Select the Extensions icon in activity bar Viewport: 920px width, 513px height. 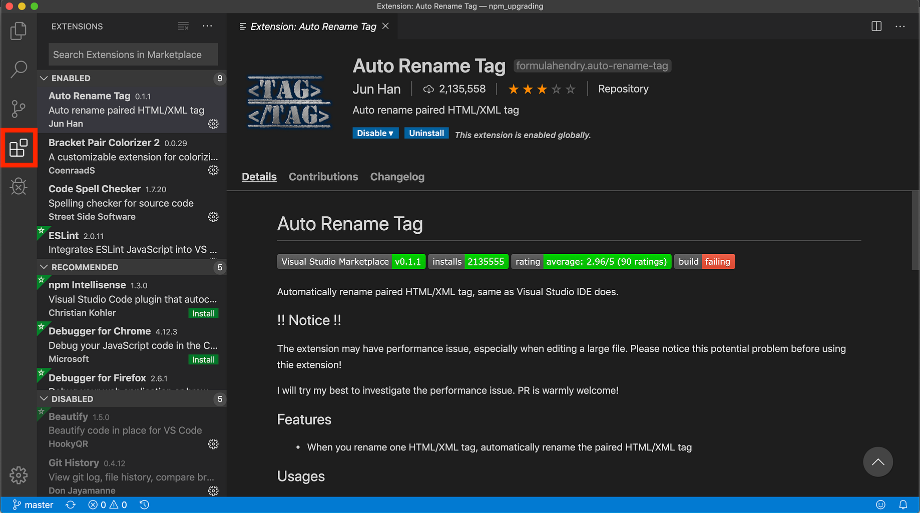[19, 148]
